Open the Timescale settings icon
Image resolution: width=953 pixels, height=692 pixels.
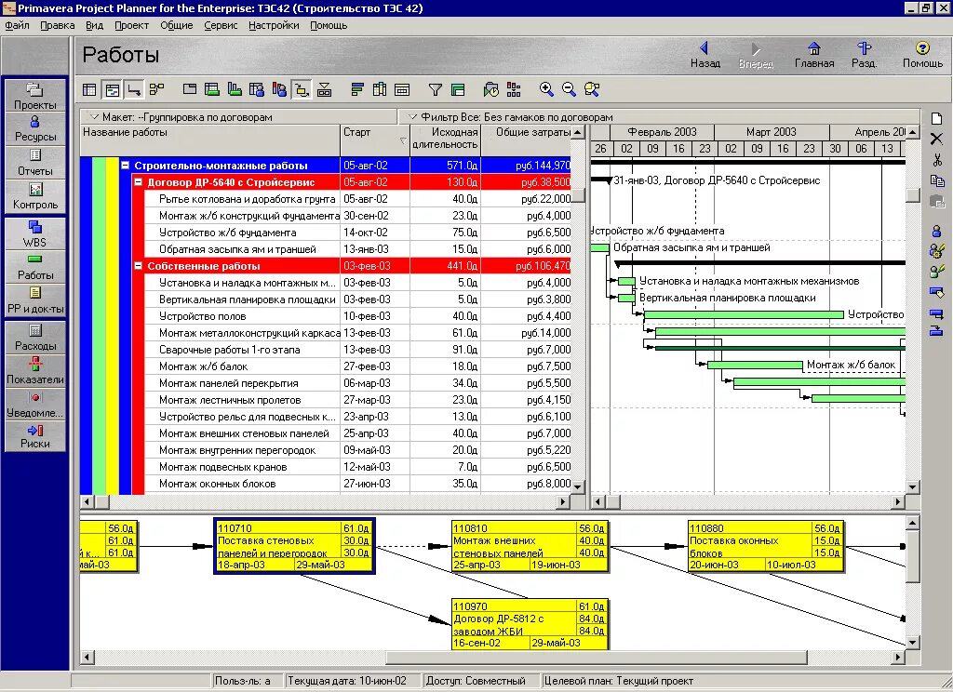pyautogui.click(x=402, y=90)
